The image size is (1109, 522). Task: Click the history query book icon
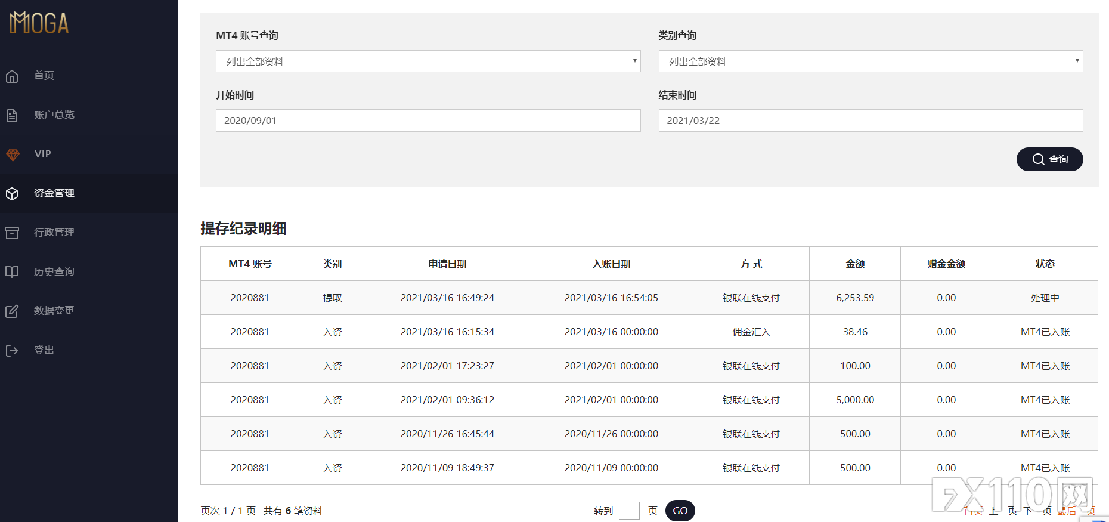tap(12, 272)
